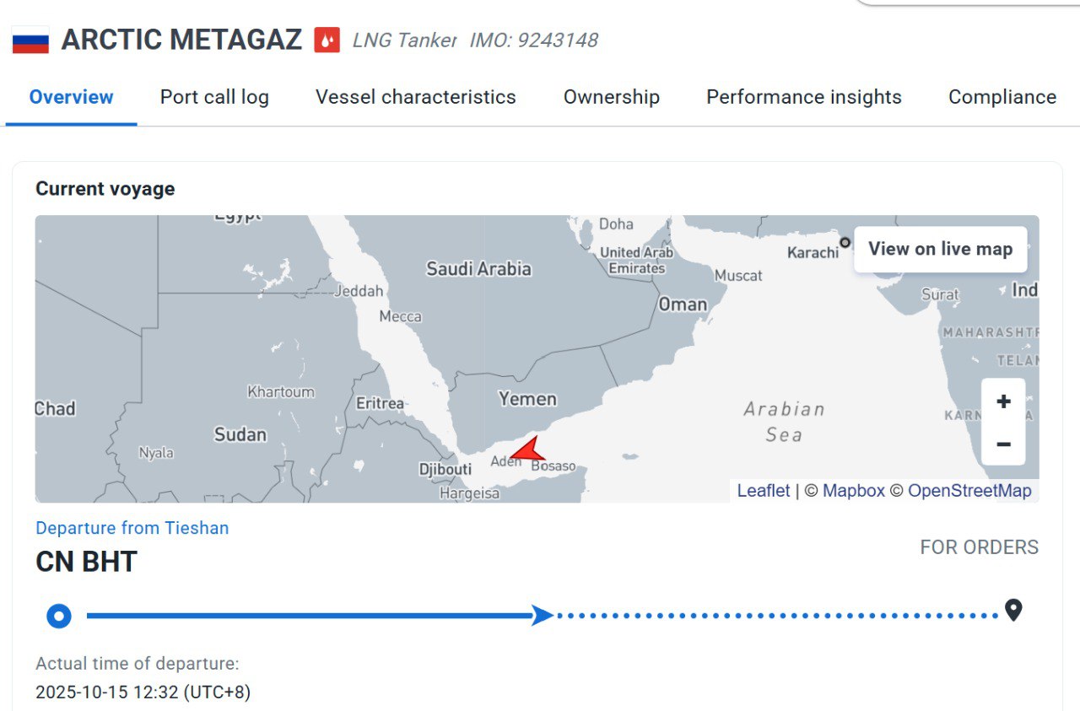Select the Overview tab
1080x711 pixels.
point(71,97)
